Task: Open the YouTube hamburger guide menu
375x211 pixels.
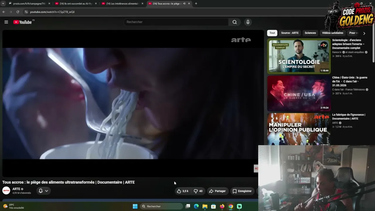Action: 6,22
